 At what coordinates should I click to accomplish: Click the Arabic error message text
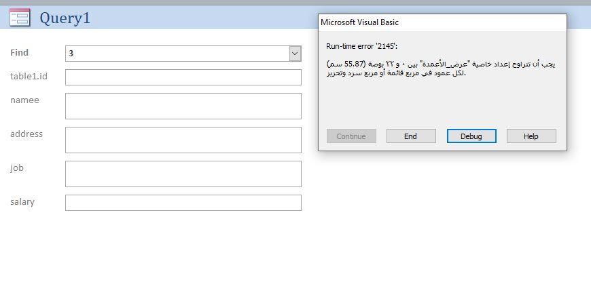441,68
